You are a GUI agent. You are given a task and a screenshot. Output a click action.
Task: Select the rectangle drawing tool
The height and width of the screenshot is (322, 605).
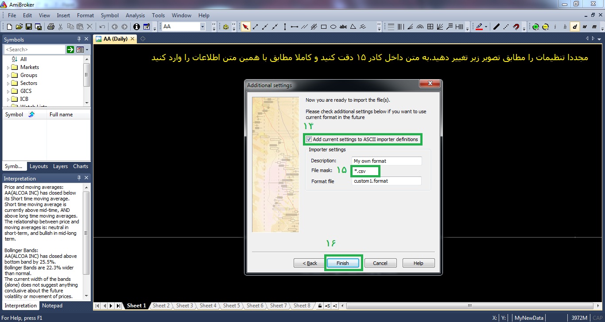pos(324,27)
